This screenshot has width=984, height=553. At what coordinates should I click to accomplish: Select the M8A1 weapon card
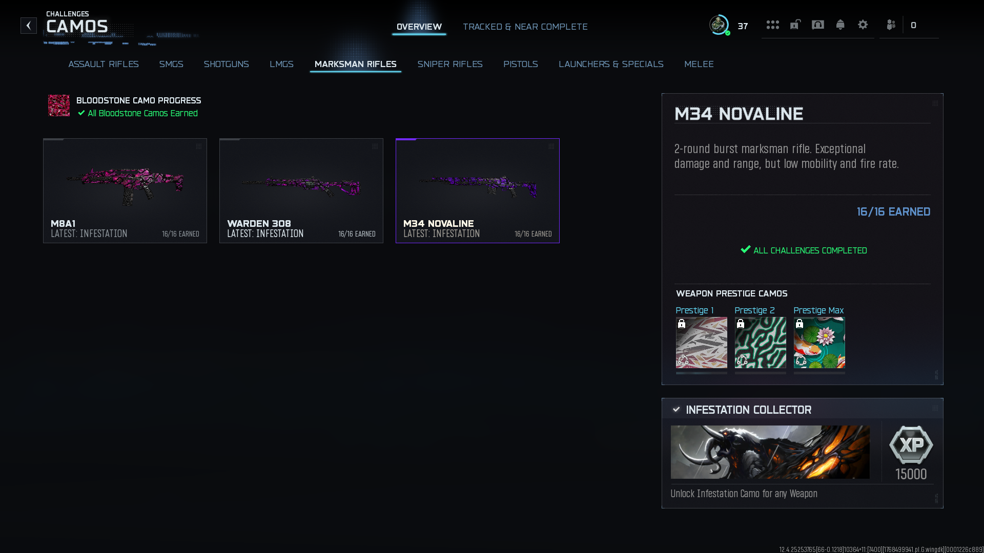(125, 190)
